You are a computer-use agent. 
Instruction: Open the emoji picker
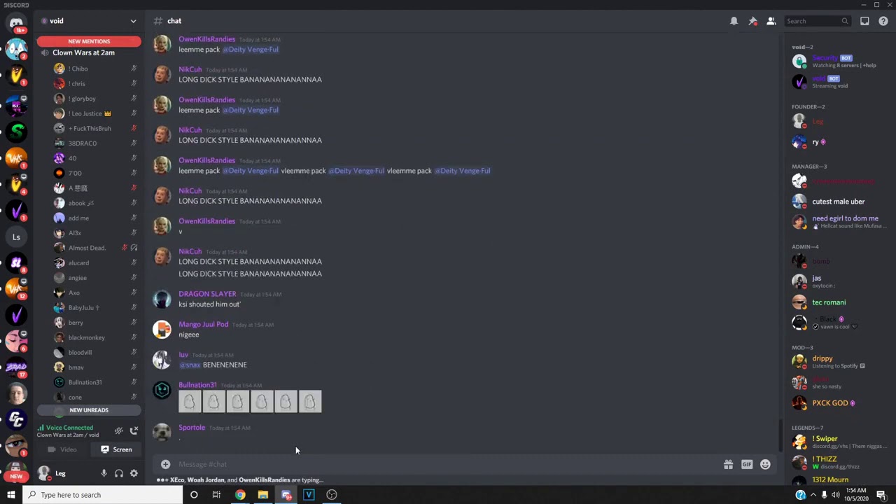tap(765, 464)
